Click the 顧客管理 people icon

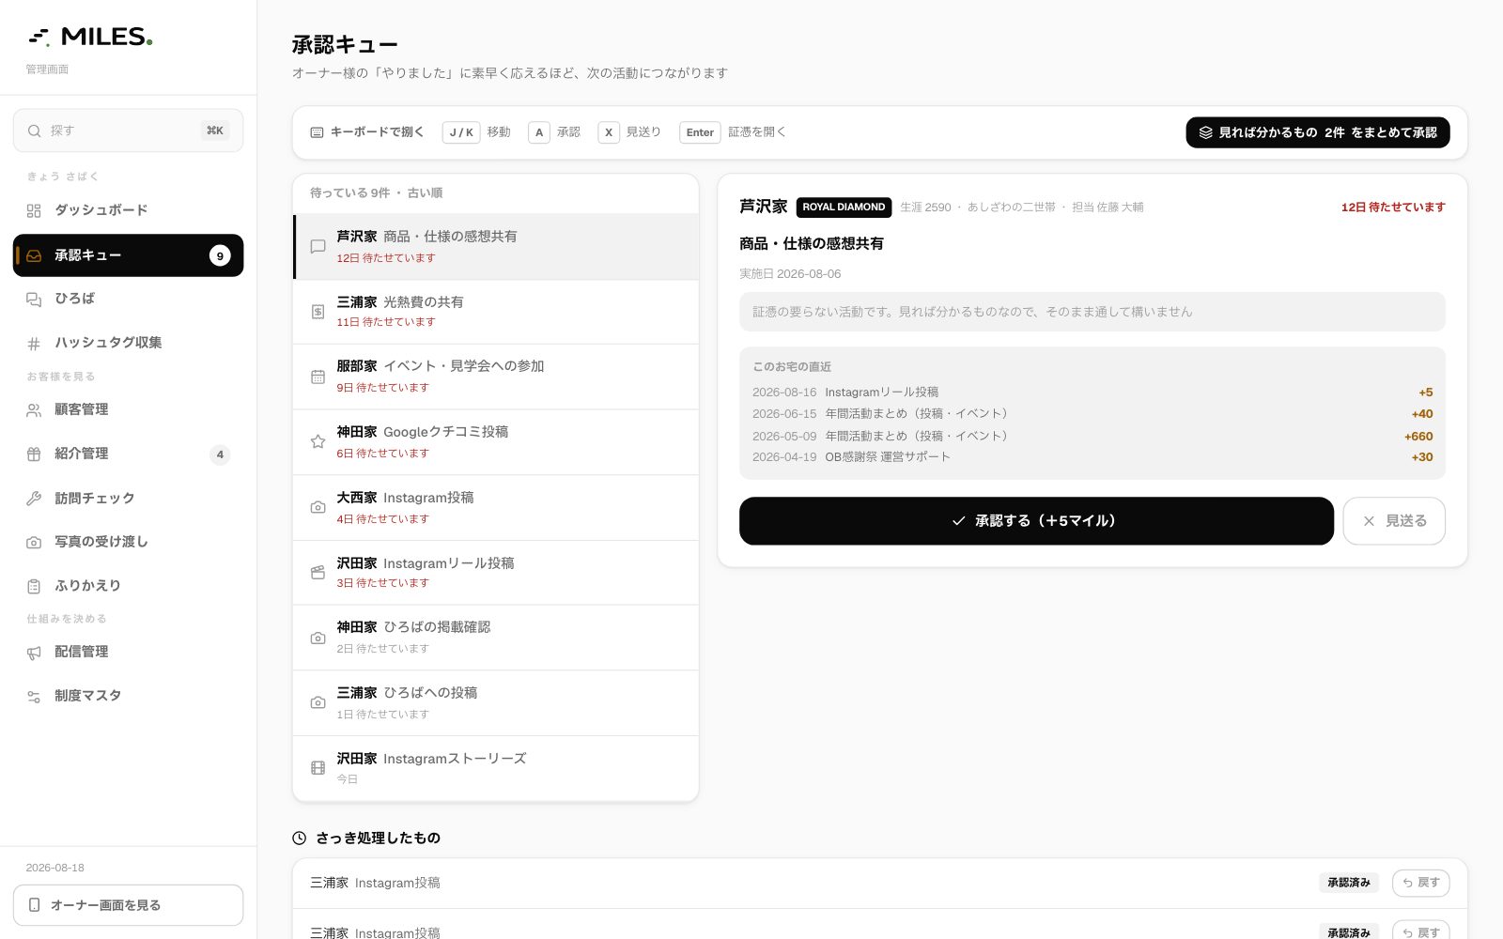34,409
